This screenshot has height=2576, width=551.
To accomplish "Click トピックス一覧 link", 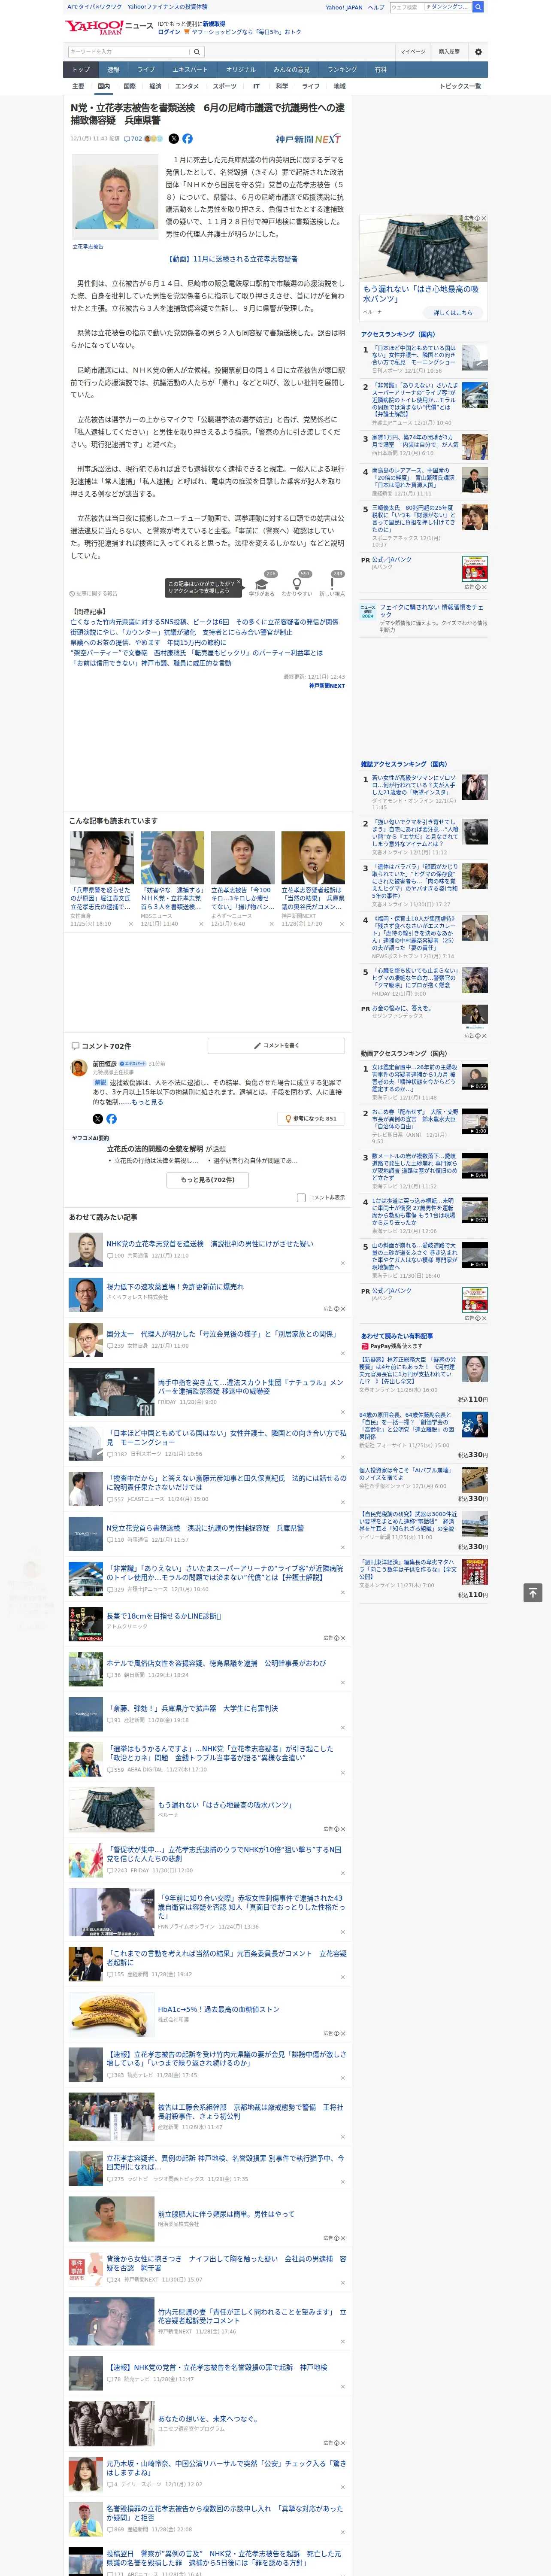I will tap(460, 86).
